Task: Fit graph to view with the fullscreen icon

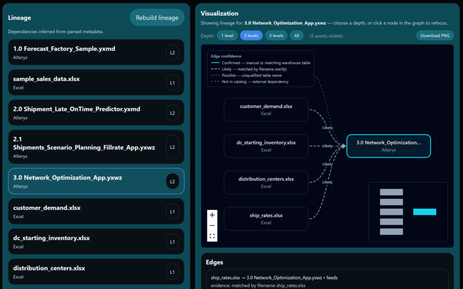Action: tap(212, 236)
